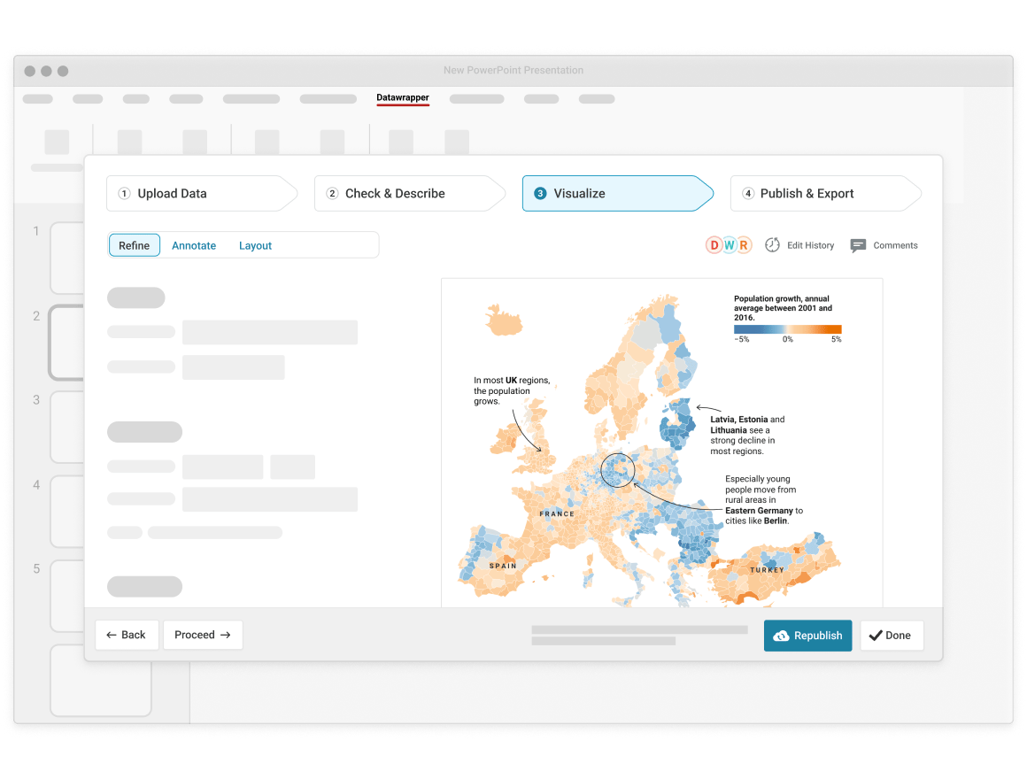Jump to step 4 Publish & Export
This screenshot has height=779, width=1027.
click(808, 193)
